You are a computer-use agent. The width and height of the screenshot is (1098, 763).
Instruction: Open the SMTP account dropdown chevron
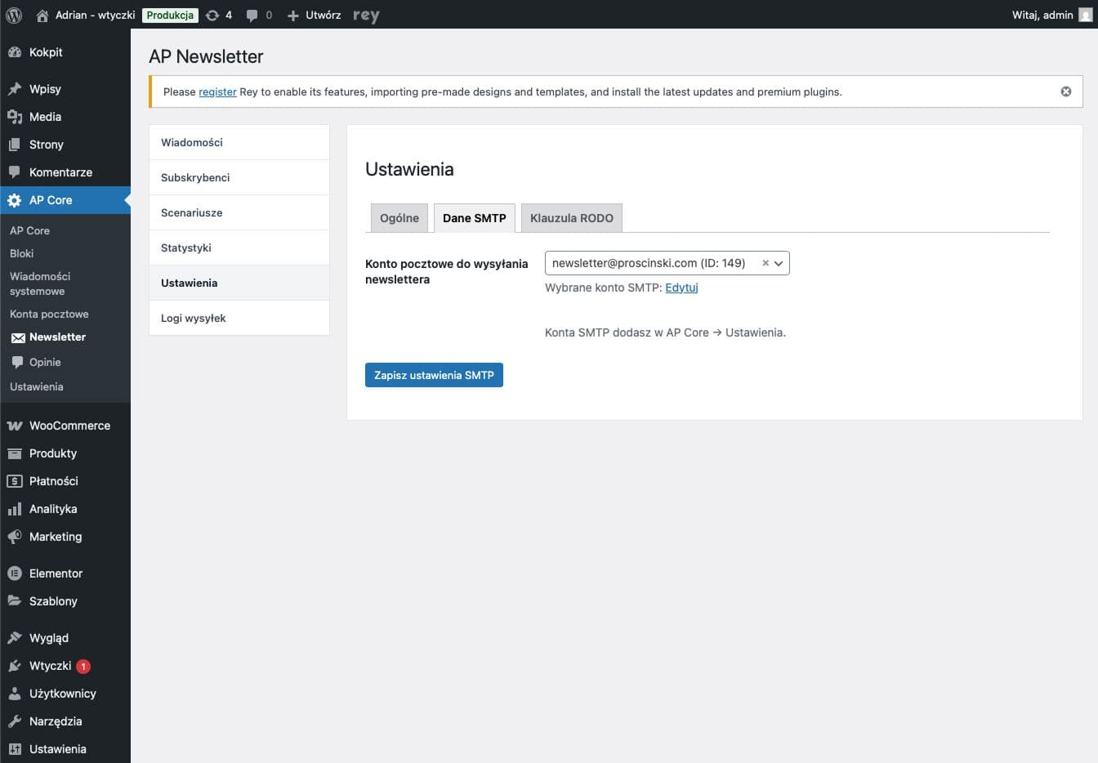[778, 263]
